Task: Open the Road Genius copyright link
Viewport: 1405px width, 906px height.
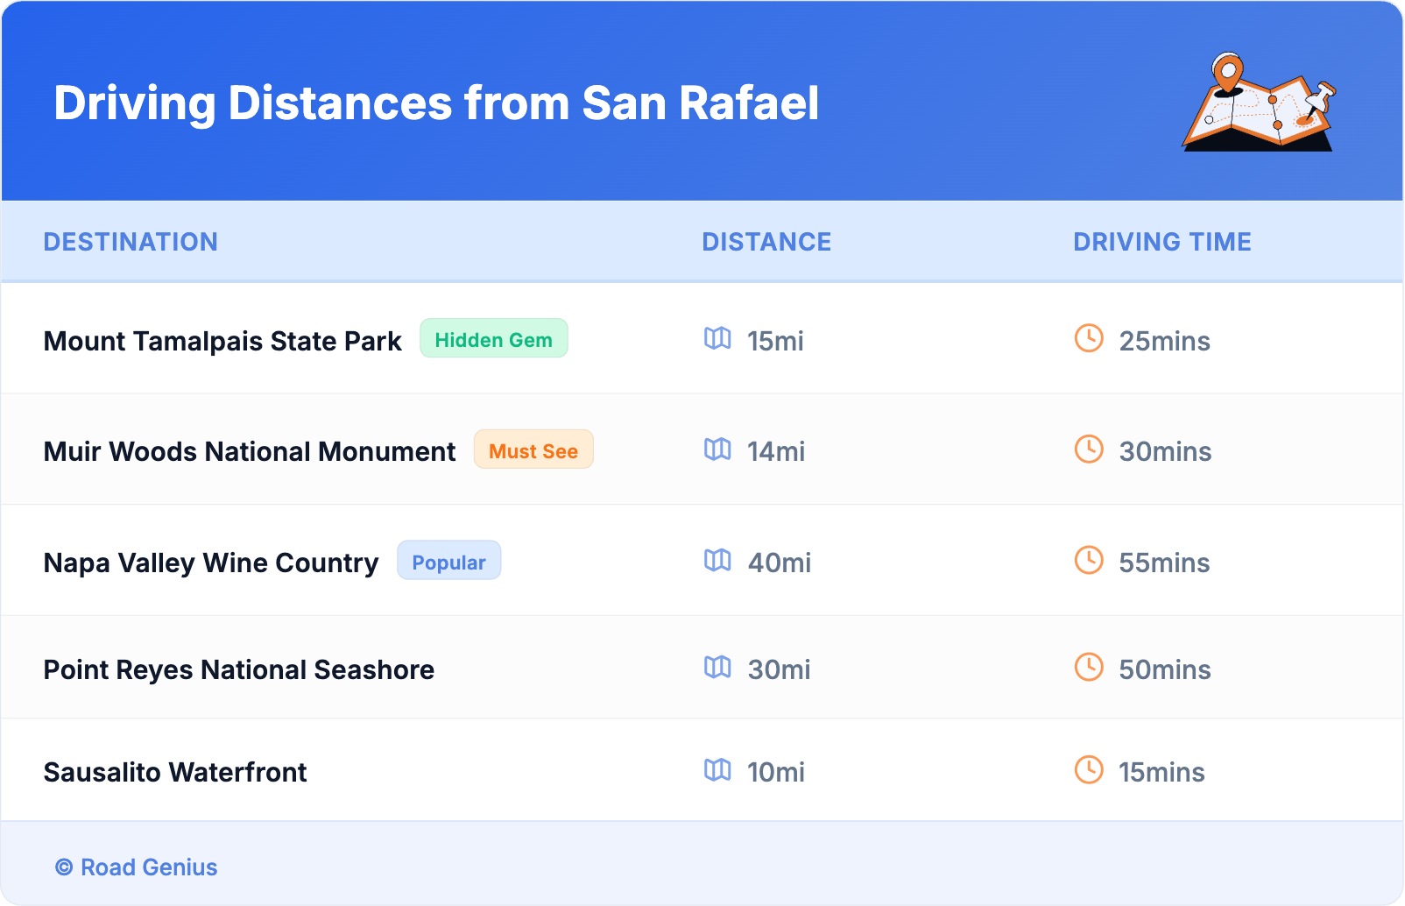Action: coord(137,867)
